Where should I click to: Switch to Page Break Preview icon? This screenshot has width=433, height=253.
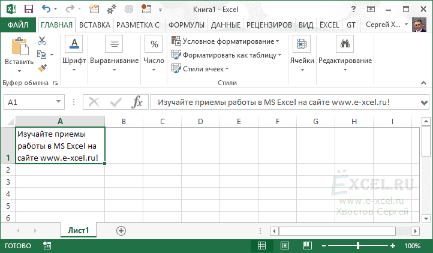tap(307, 246)
